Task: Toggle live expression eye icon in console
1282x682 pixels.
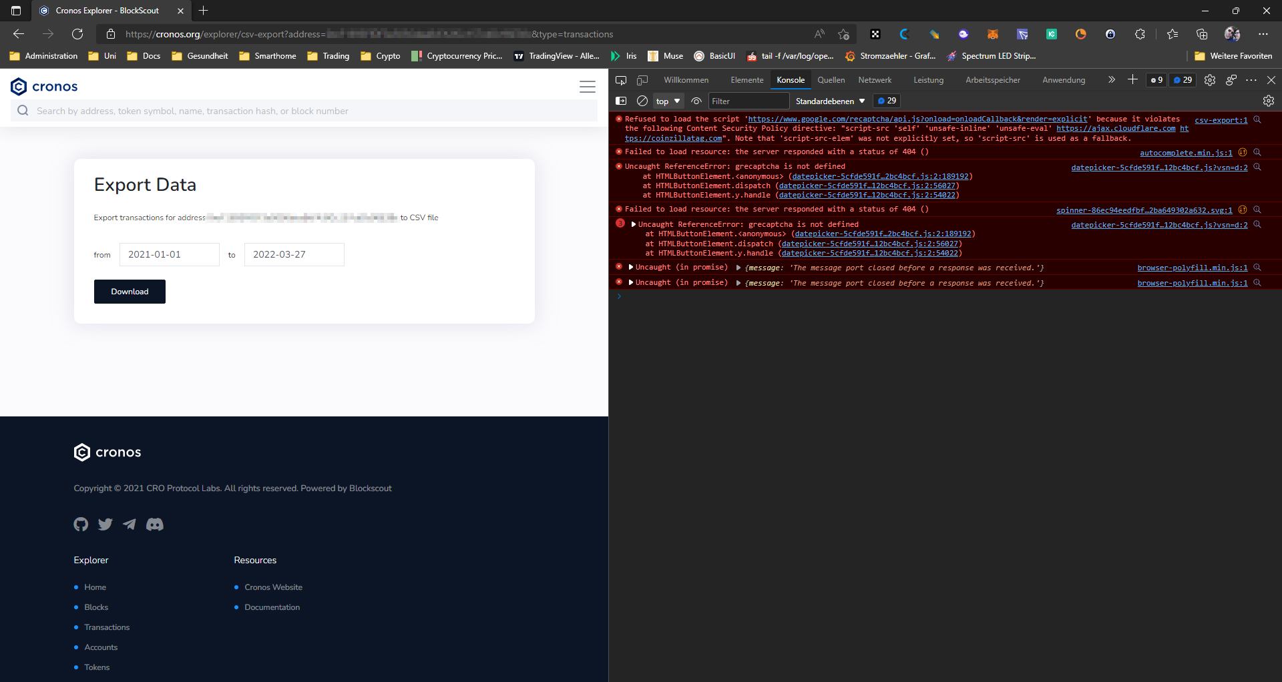Action: click(x=696, y=101)
